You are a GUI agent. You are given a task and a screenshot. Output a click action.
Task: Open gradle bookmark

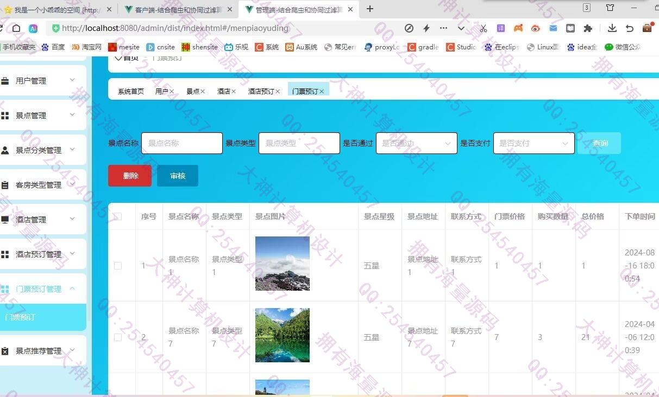pyautogui.click(x=423, y=47)
